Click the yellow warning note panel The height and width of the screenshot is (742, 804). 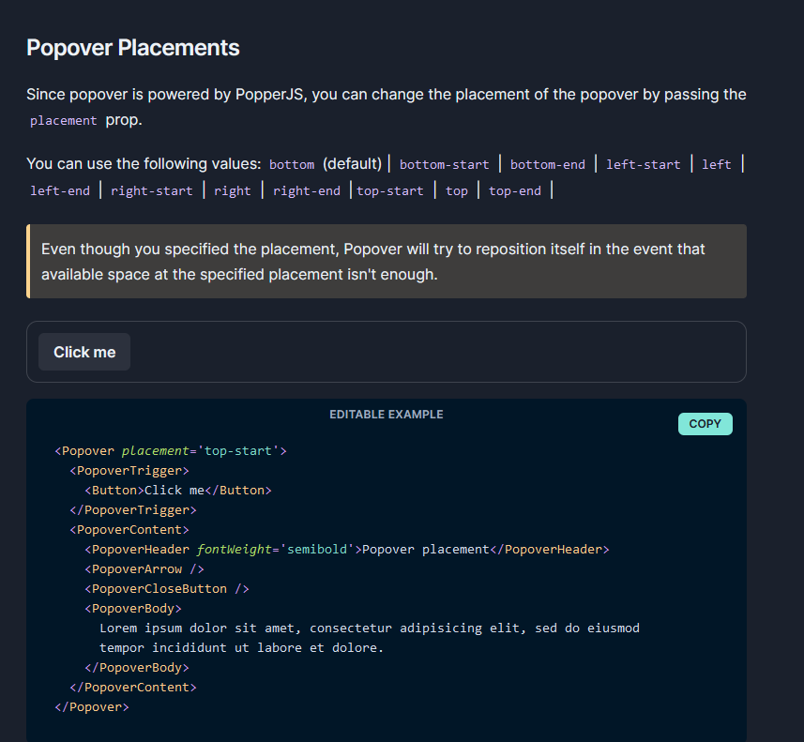[x=387, y=260]
